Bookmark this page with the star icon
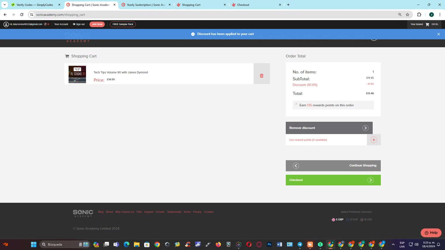The image size is (445, 250). click(x=408, y=15)
